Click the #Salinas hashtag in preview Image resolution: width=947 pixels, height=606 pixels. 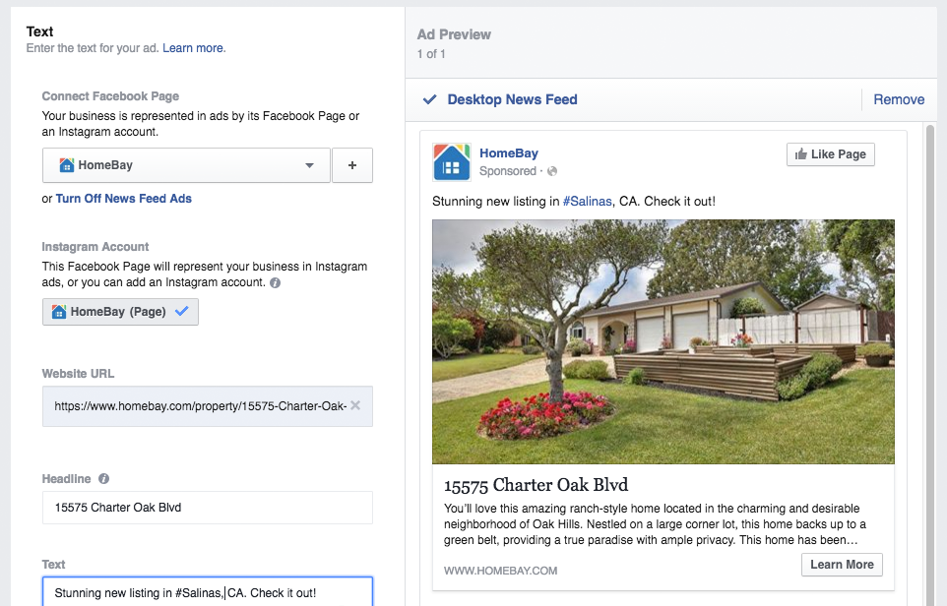[x=587, y=202]
